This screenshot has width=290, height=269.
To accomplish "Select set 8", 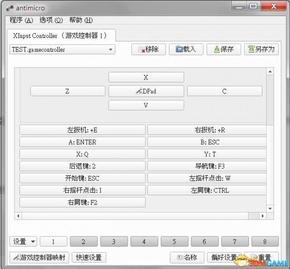I will [265, 241].
